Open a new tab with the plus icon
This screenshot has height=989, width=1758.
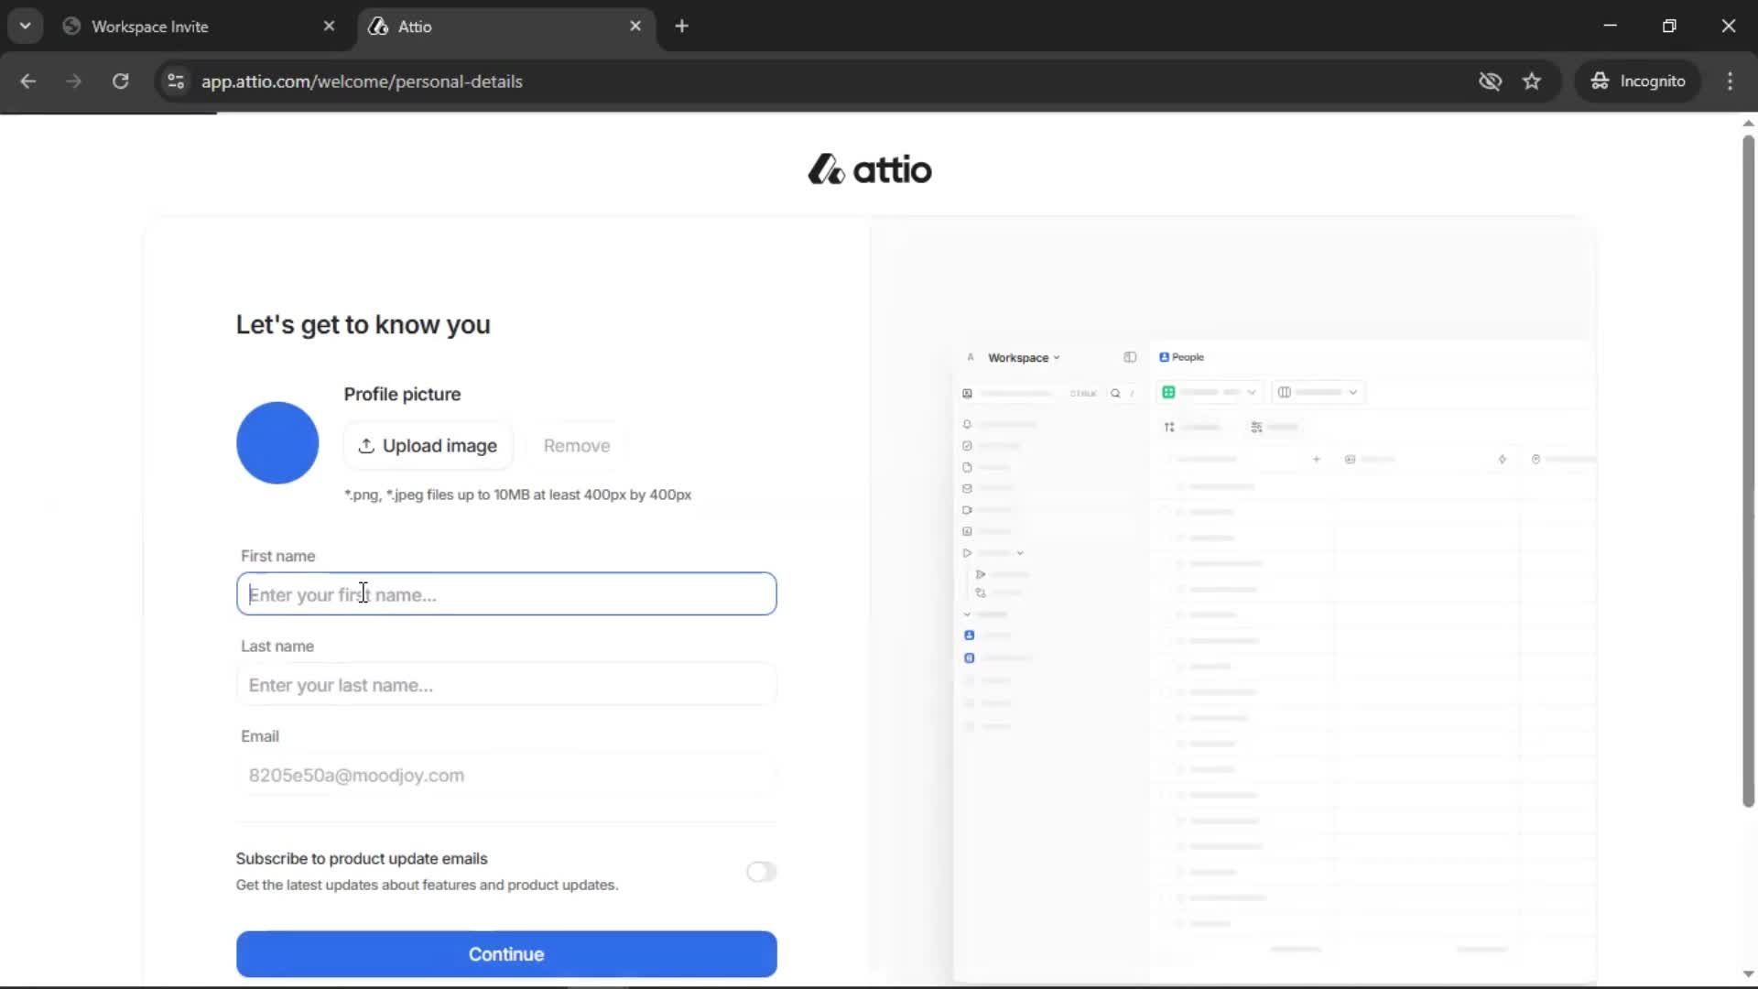681,27
